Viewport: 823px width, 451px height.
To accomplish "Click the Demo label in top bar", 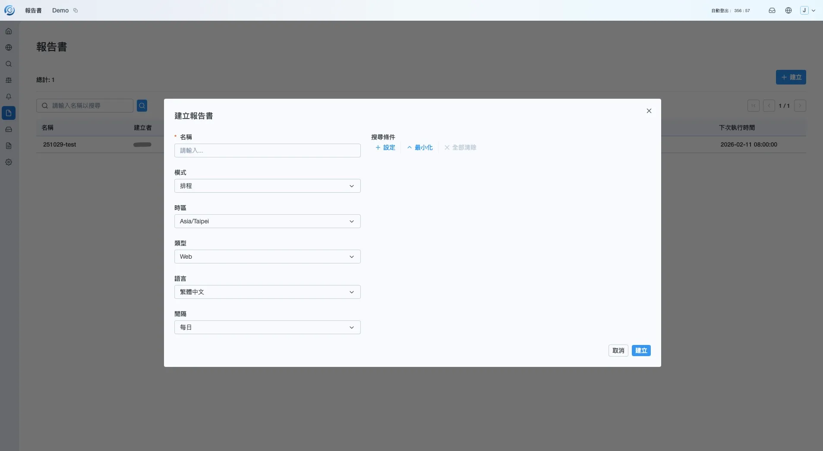I will [x=60, y=10].
